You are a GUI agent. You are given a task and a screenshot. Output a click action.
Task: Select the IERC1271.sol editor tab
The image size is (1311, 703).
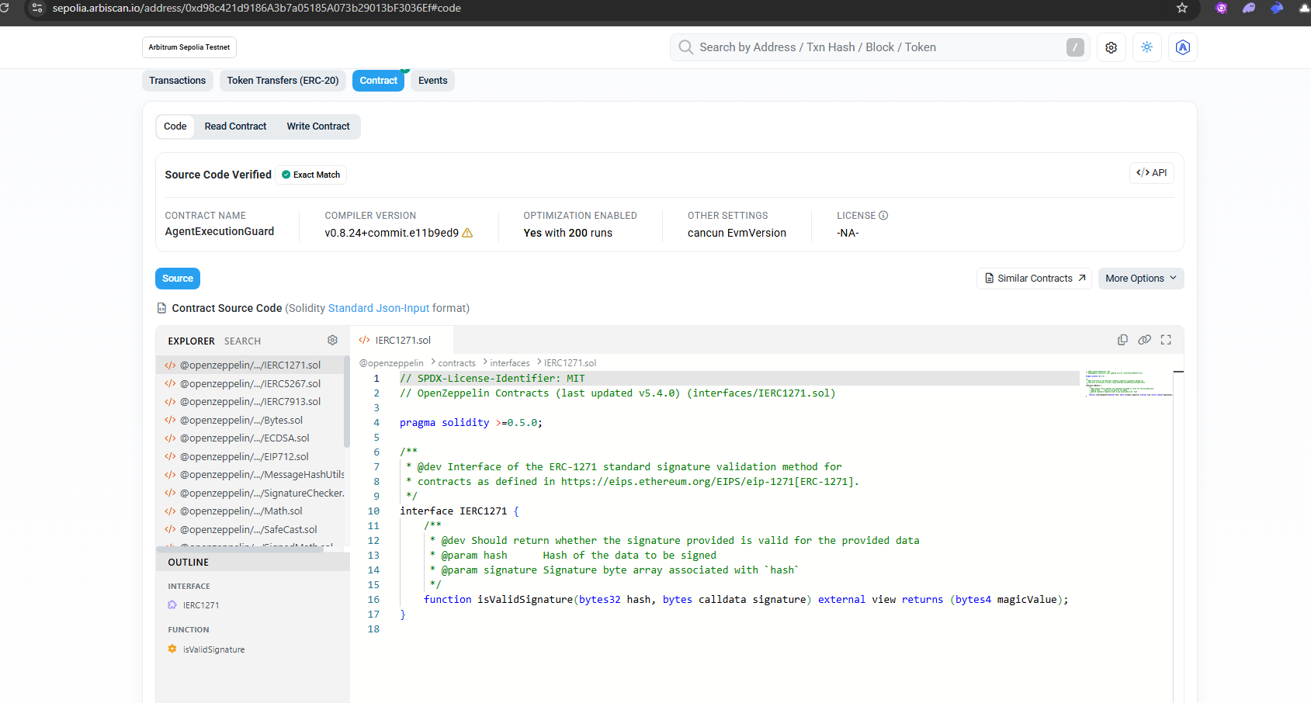(x=402, y=340)
